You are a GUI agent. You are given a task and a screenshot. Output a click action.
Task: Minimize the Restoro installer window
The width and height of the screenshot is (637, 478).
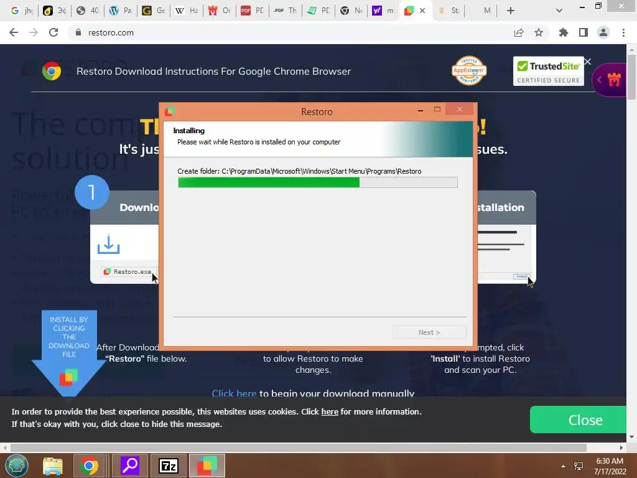coord(421,110)
